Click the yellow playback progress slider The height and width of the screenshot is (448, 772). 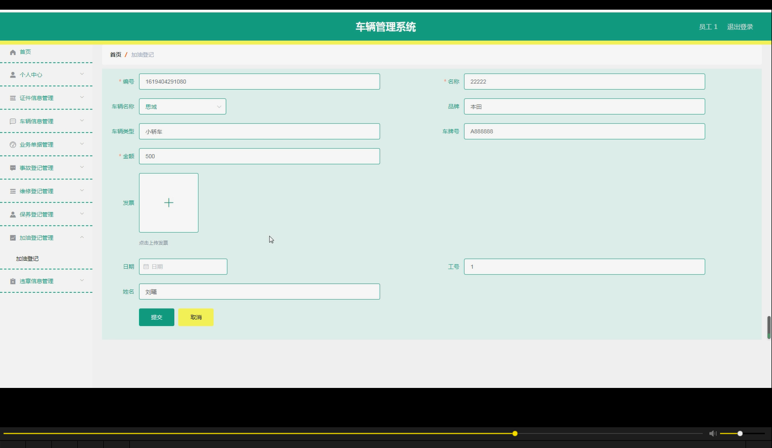click(514, 433)
